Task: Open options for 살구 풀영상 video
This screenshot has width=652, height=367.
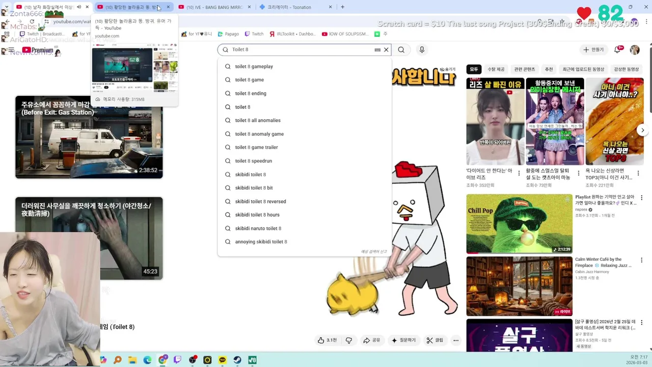Action: 641,323
